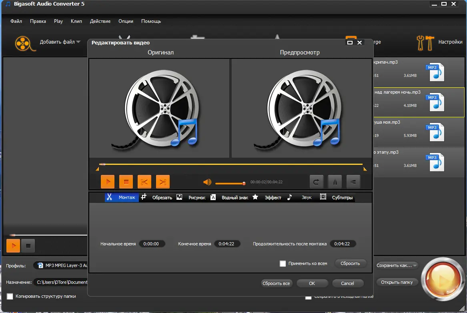Screen dimensions: 467x313
Task: Open the Файл menu
Action: tap(16, 21)
